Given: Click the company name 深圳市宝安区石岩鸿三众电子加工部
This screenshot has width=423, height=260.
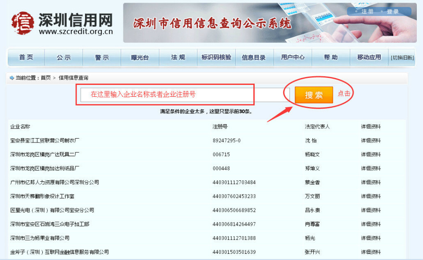Looking at the screenshot, I should 50,224.
